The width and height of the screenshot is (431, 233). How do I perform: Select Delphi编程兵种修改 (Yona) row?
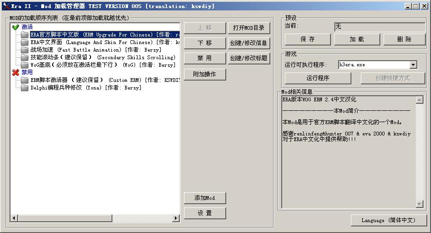point(86,88)
